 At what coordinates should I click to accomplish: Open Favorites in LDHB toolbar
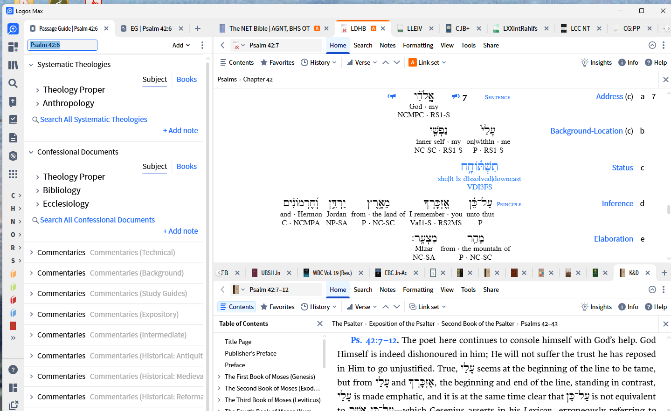pos(277,63)
